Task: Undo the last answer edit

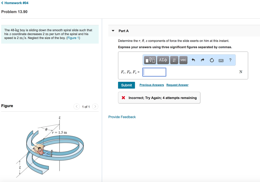Action: pyautogui.click(x=193, y=60)
